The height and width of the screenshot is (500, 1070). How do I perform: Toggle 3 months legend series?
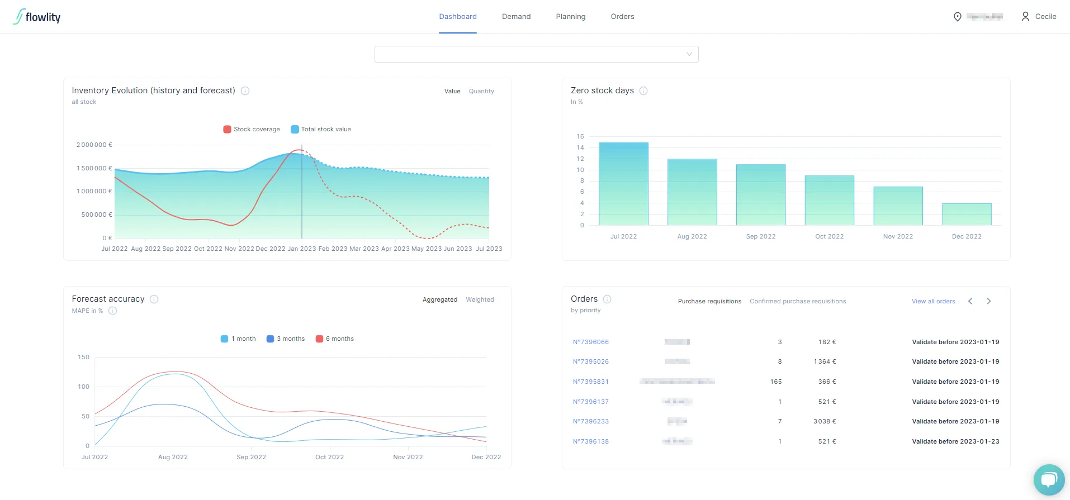pyautogui.click(x=286, y=339)
